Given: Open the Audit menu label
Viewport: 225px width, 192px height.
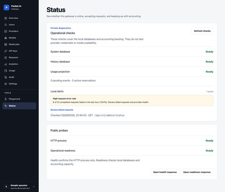Looking at the screenshot, I should point(11,77).
